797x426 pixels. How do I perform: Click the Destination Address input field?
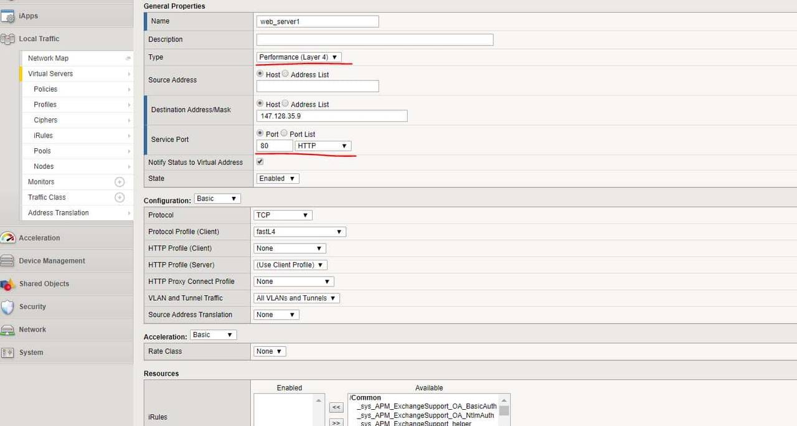point(332,116)
